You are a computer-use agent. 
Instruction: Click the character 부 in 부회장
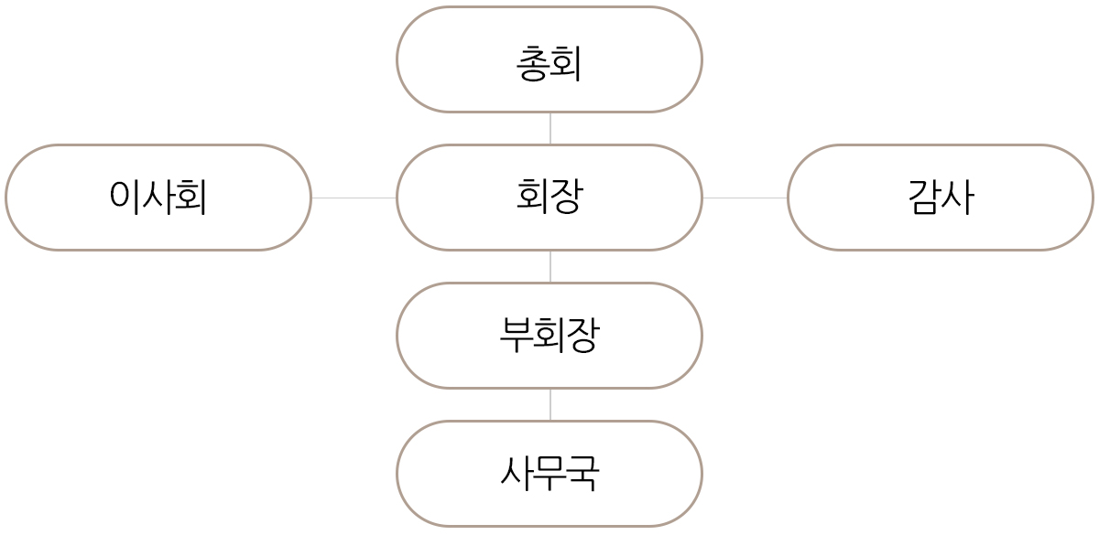(x=516, y=336)
